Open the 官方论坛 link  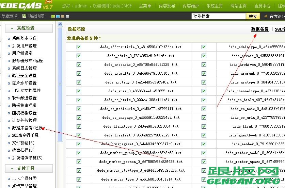[x=277, y=17]
